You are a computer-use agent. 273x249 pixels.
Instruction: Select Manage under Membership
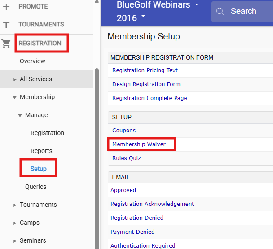36,115
